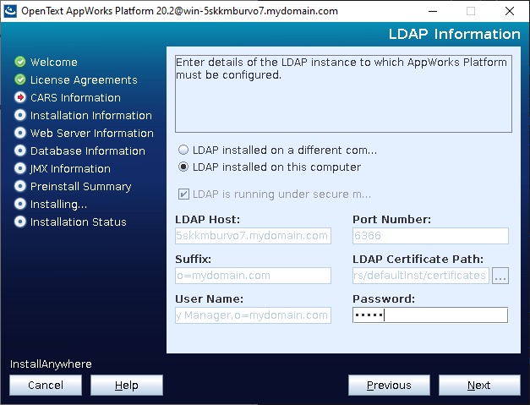The image size is (530, 405).
Task: Select LDAP installed on a different computer
Action: 183,150
